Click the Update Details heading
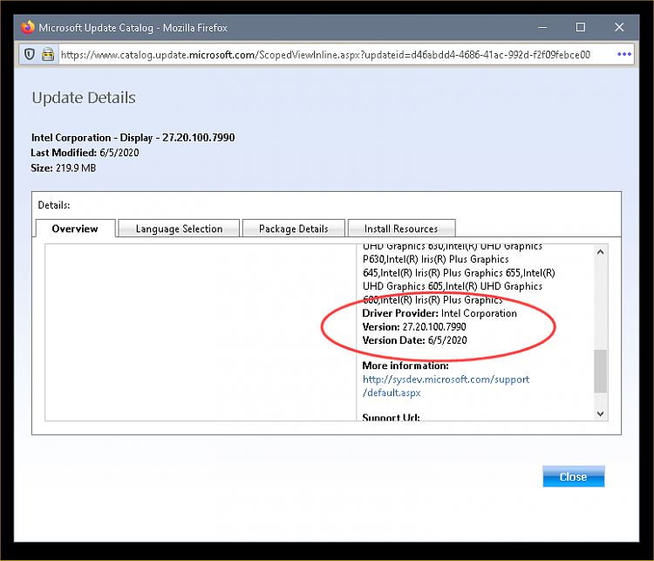Viewport: 654px width, 561px height. (x=84, y=98)
